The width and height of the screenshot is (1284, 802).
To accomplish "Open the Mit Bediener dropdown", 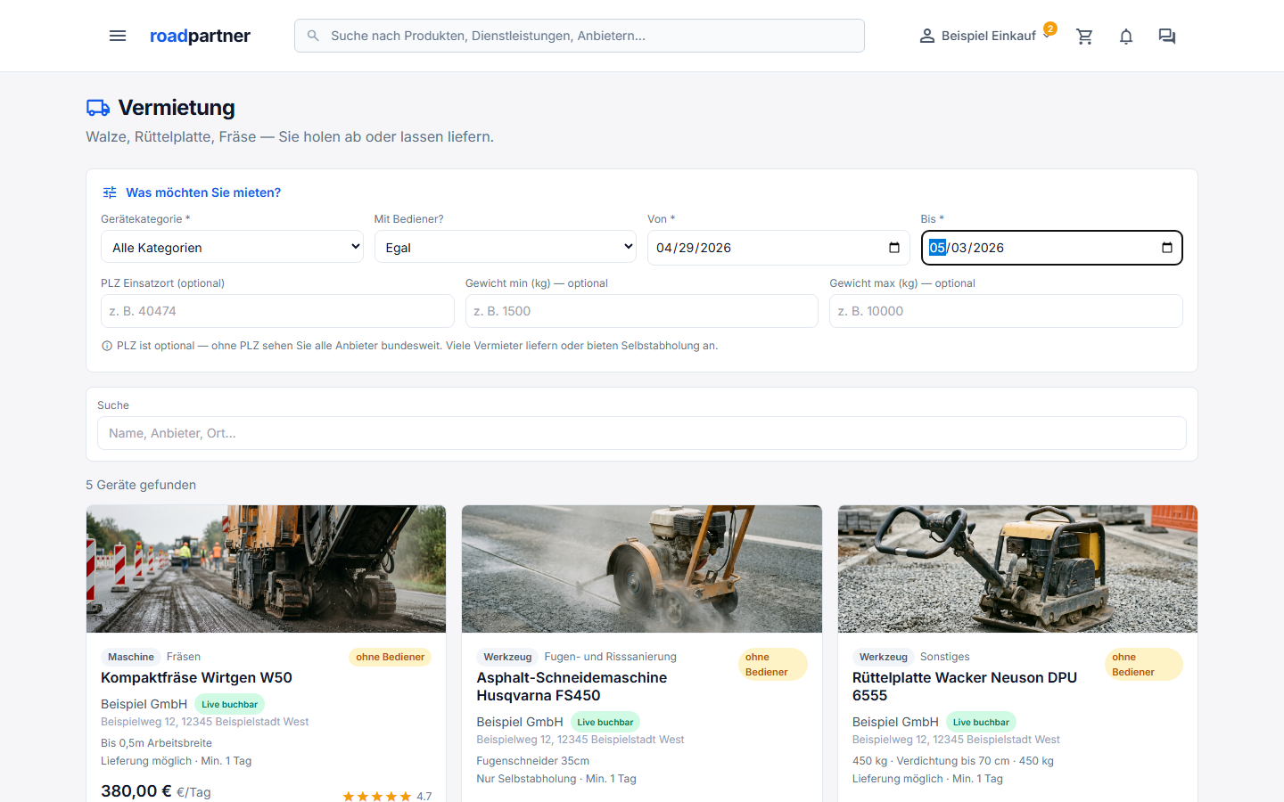I will (x=506, y=247).
